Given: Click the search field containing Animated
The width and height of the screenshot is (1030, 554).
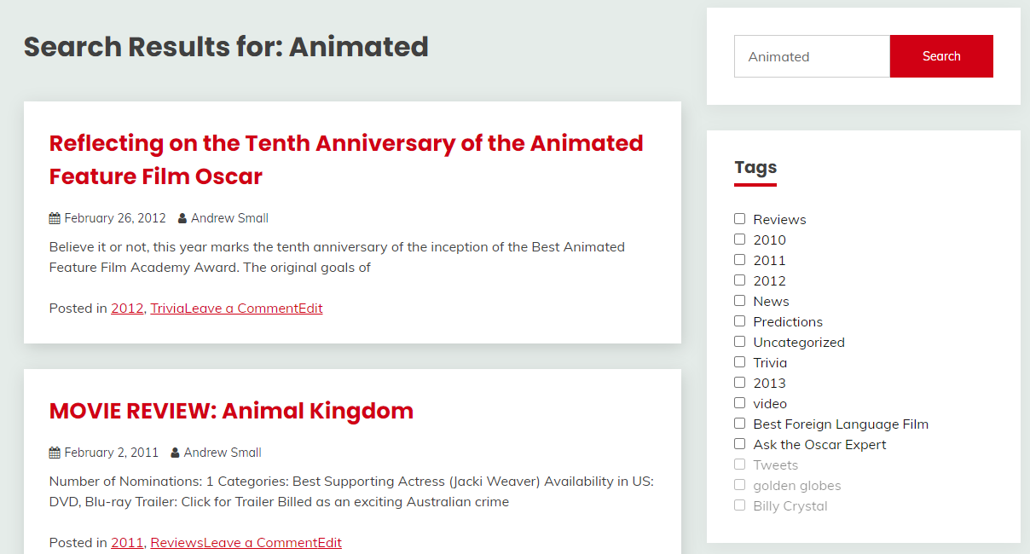Looking at the screenshot, I should (812, 56).
